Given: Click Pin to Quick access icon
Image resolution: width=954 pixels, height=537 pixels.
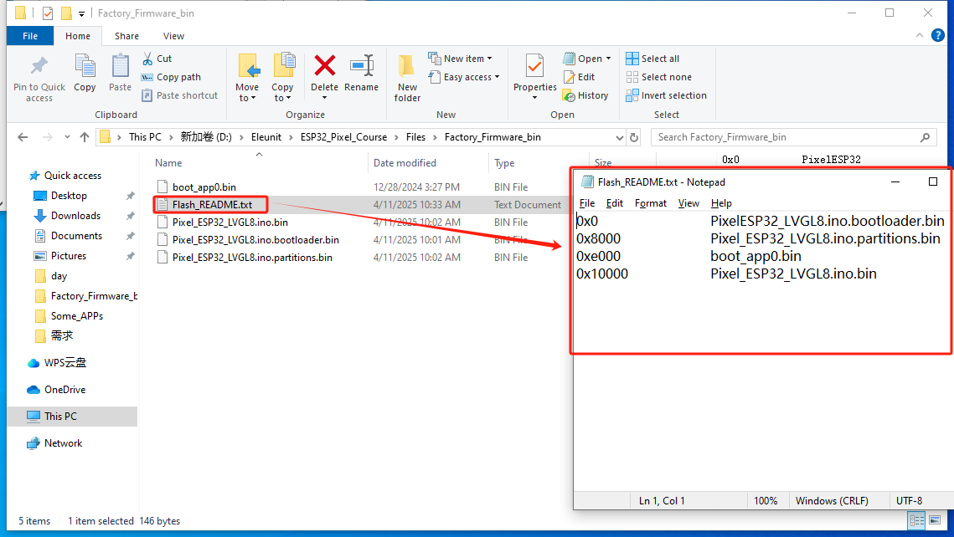Looking at the screenshot, I should click(x=39, y=65).
